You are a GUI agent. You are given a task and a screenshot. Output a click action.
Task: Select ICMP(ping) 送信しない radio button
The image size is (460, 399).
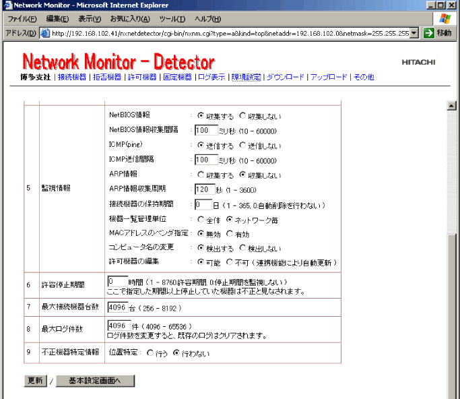[x=242, y=145]
